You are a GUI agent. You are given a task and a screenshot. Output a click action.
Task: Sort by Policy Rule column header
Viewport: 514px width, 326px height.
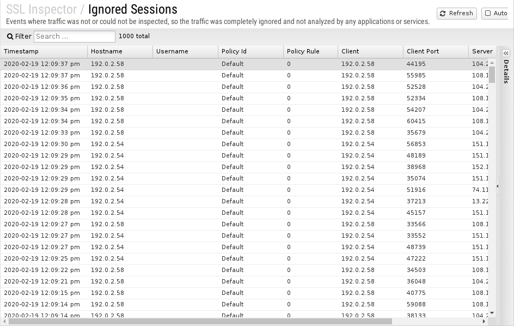(x=310, y=52)
